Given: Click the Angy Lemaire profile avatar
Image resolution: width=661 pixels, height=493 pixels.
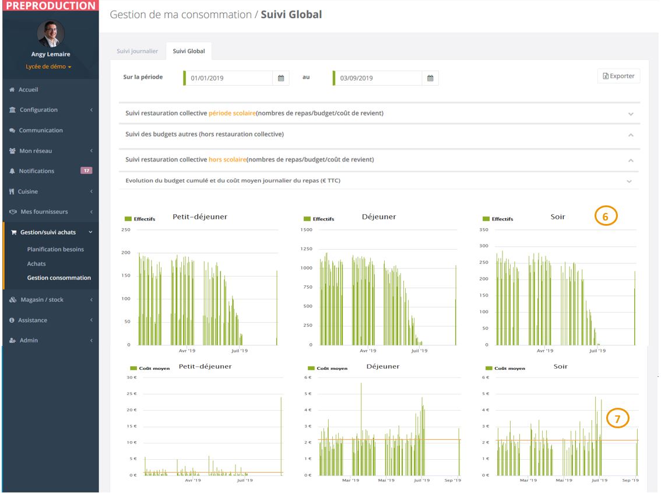Looking at the screenshot, I should (x=51, y=34).
